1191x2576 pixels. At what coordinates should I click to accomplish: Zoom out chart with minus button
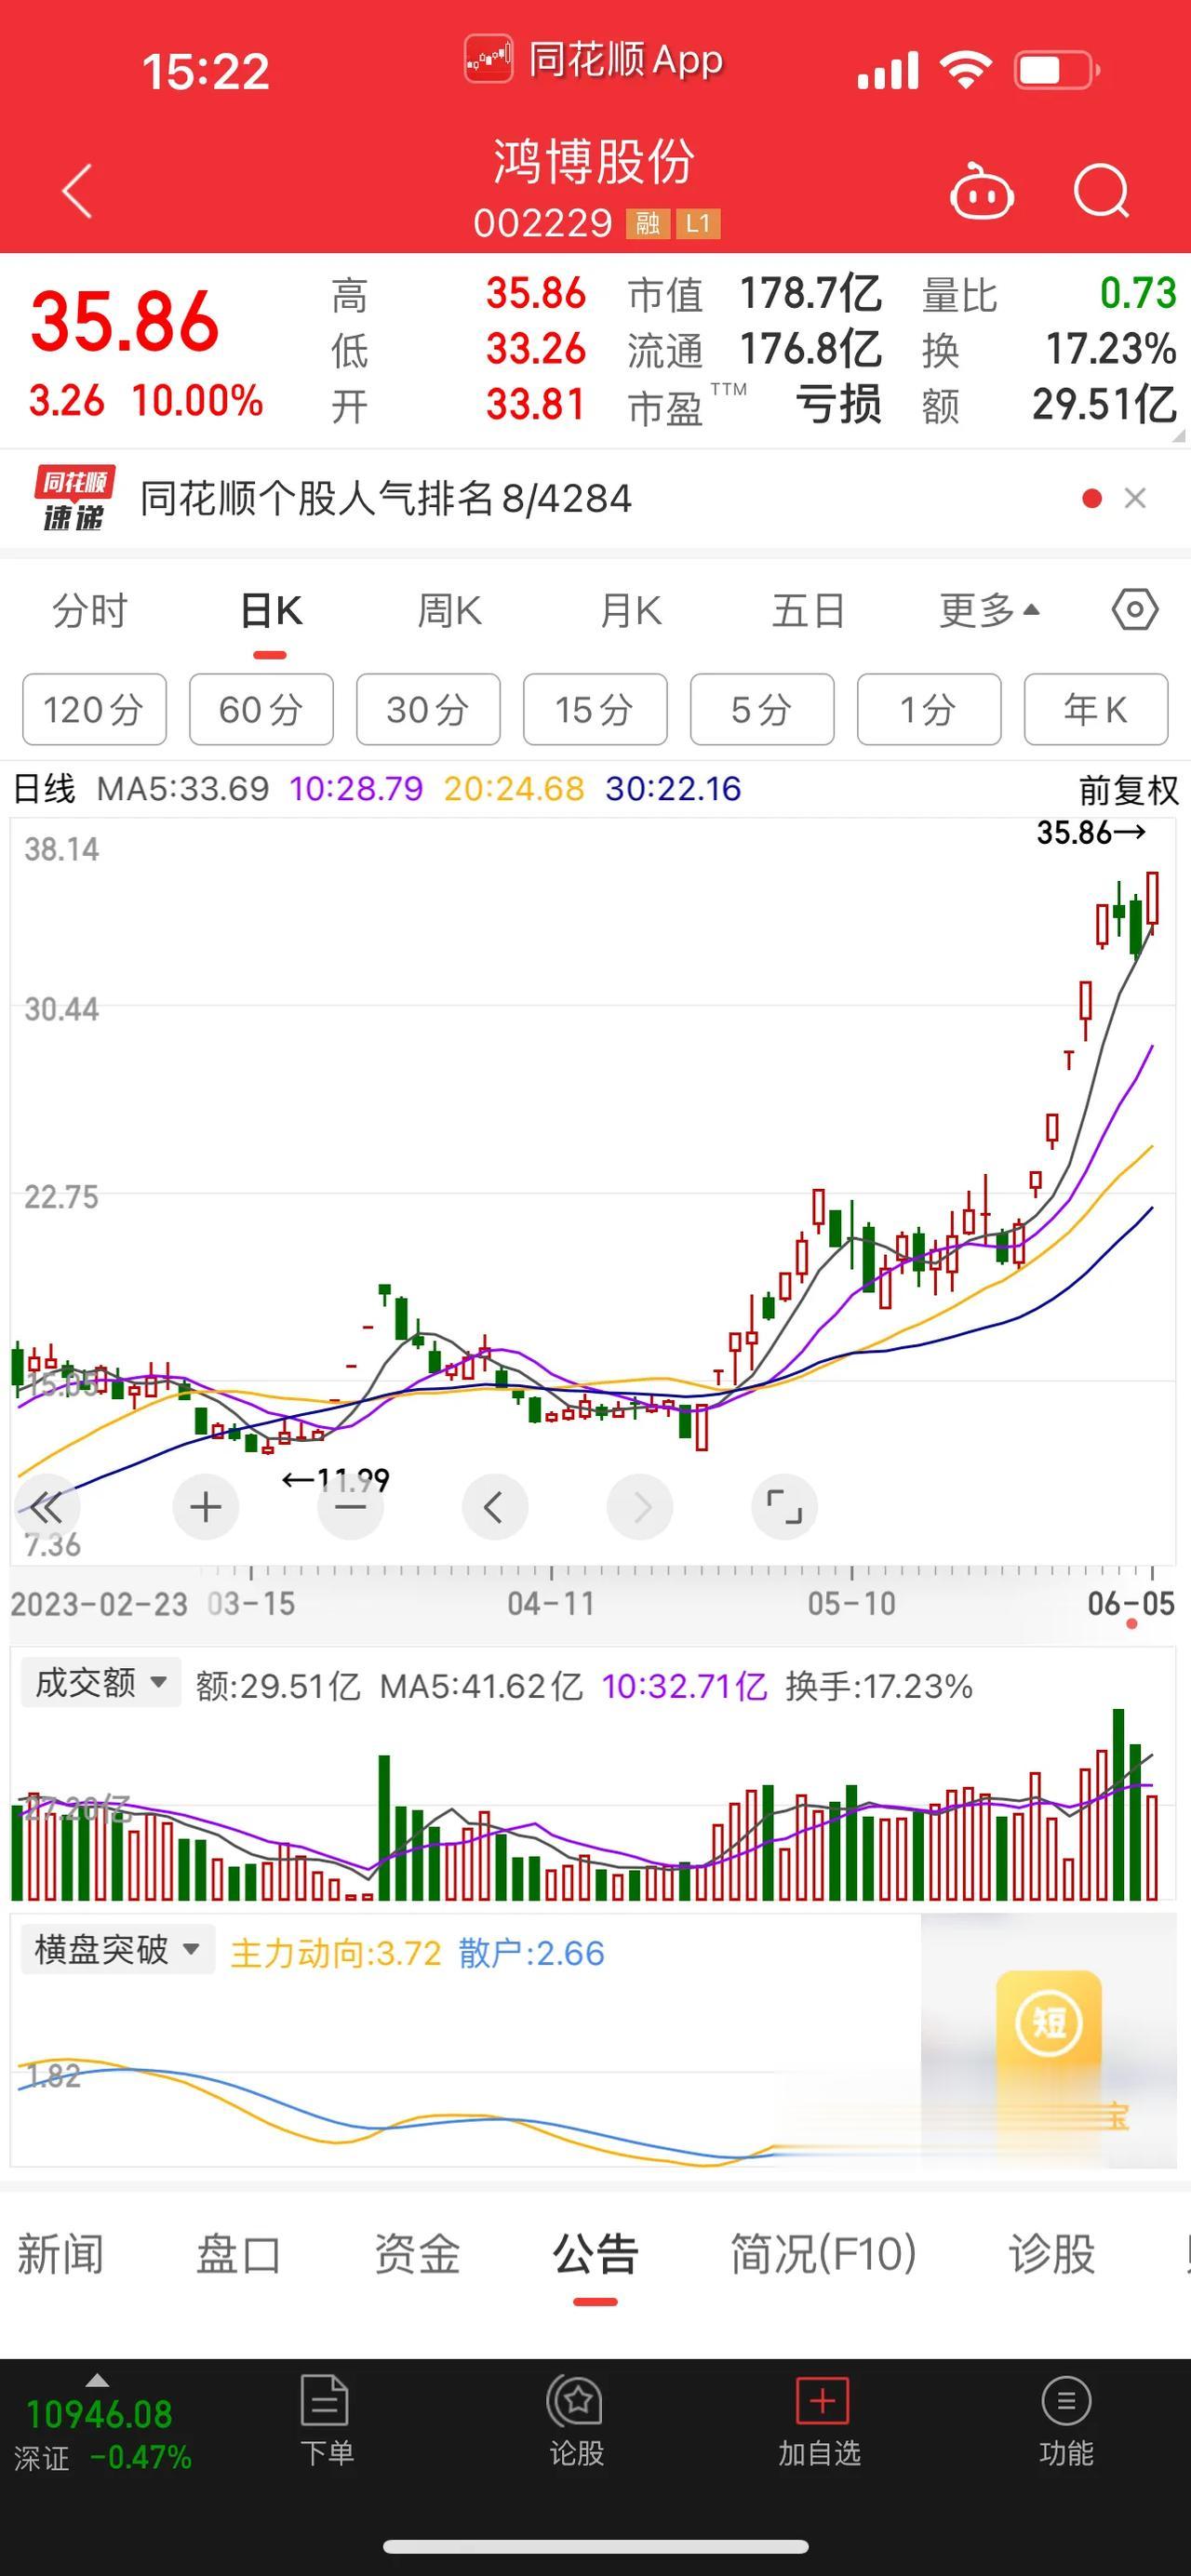point(350,1506)
